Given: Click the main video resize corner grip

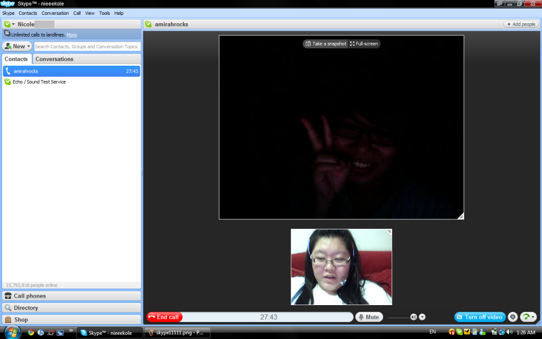Looking at the screenshot, I should tap(460, 216).
